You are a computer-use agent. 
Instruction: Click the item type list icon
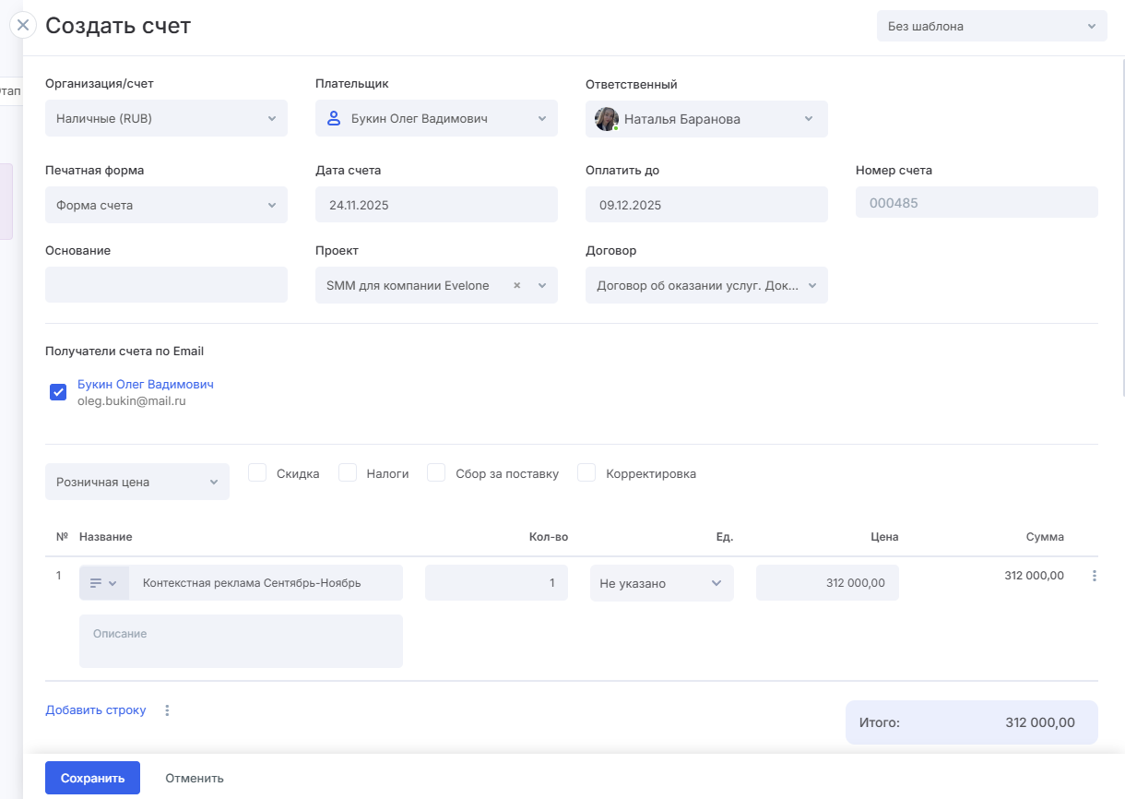click(96, 583)
